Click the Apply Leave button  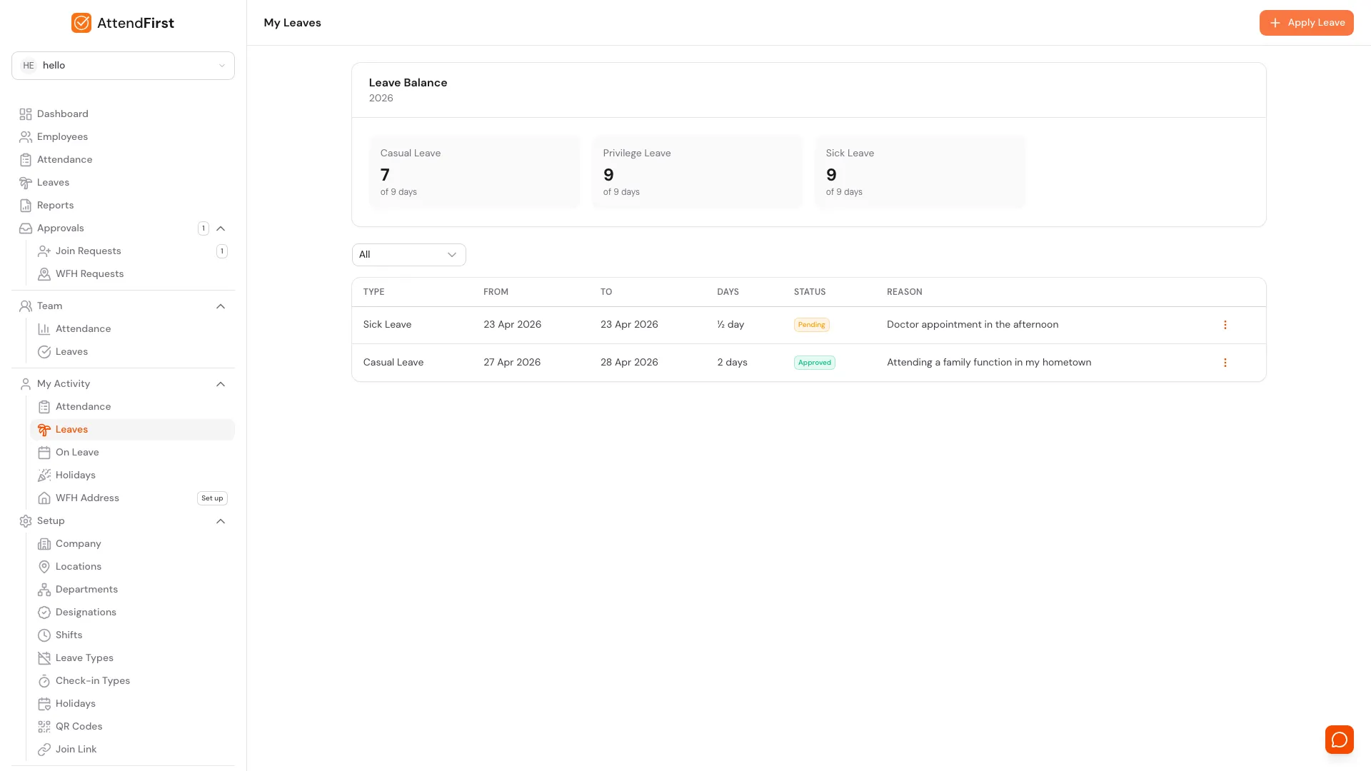click(1307, 23)
